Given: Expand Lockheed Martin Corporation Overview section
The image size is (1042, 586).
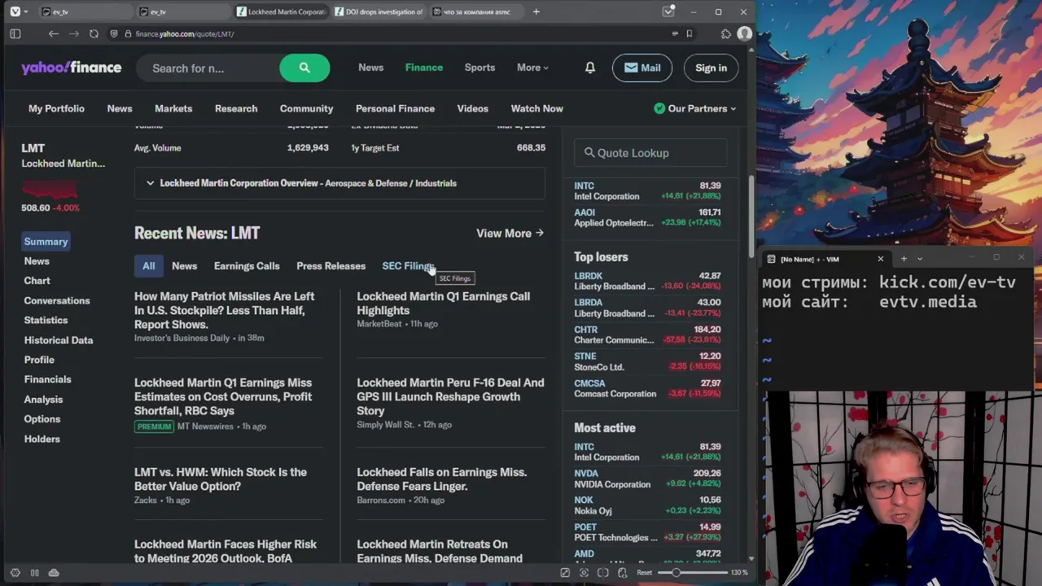Looking at the screenshot, I should tap(339, 183).
